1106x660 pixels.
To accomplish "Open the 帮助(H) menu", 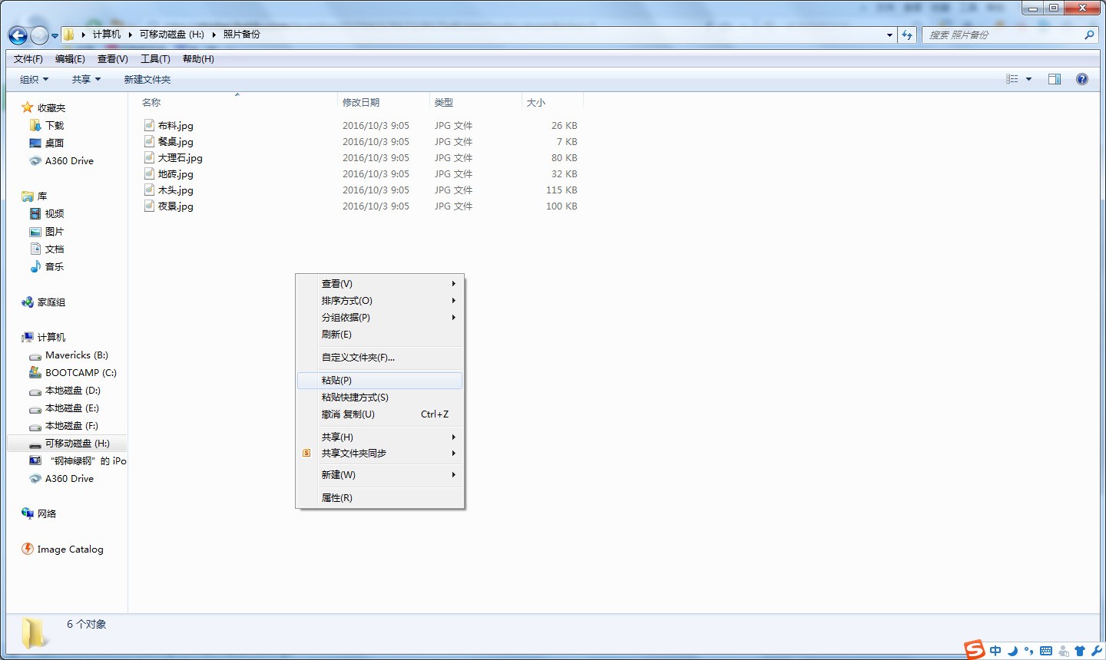I will coord(198,59).
